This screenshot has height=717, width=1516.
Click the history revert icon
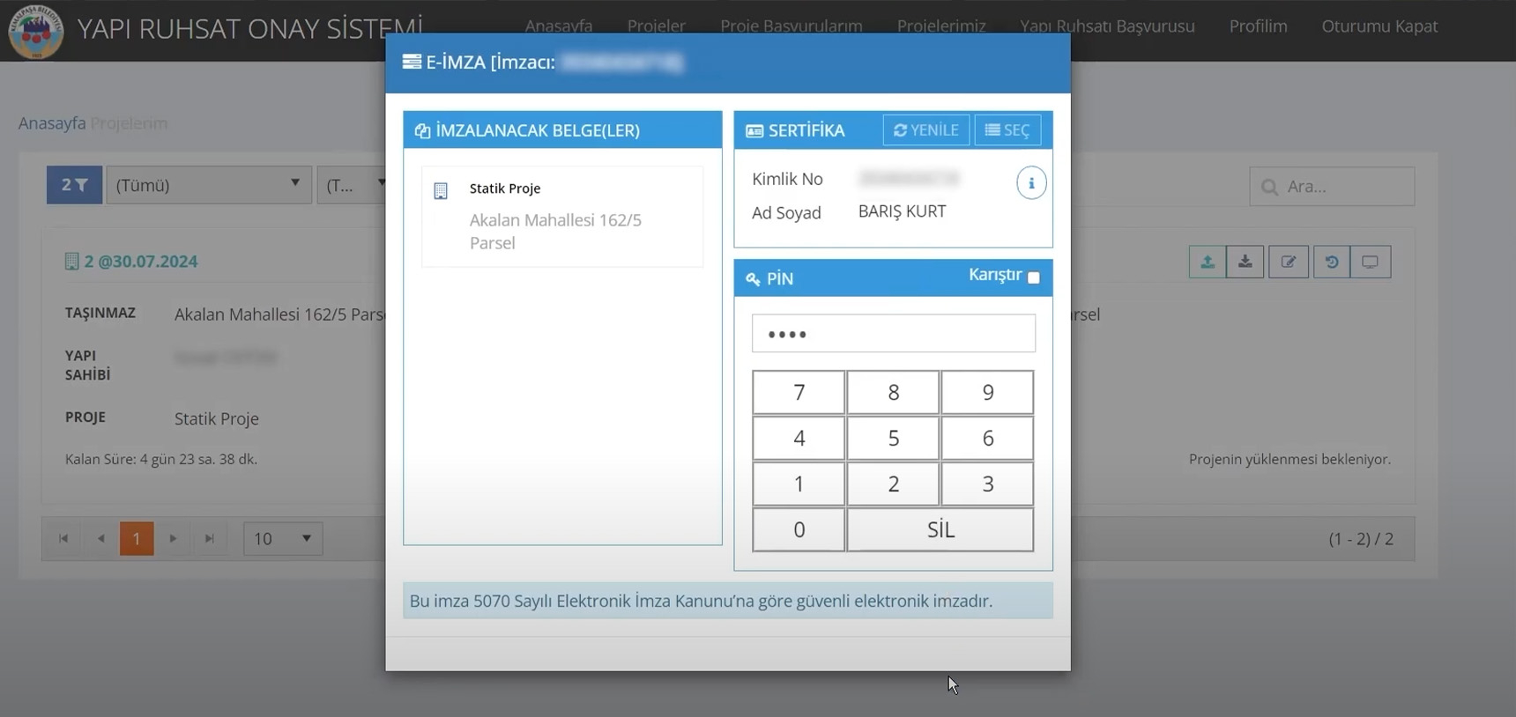pyautogui.click(x=1331, y=262)
